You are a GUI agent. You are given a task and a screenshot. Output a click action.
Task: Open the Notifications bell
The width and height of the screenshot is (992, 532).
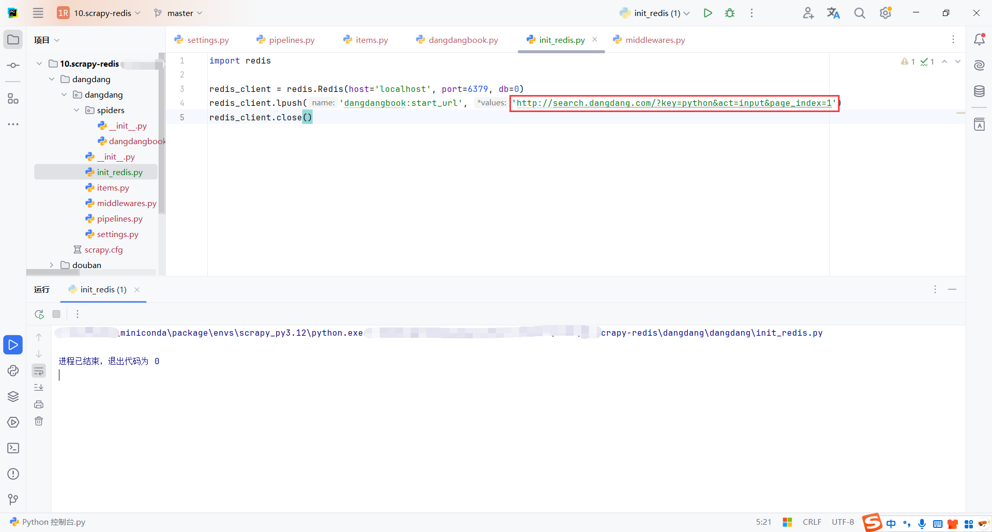click(979, 39)
